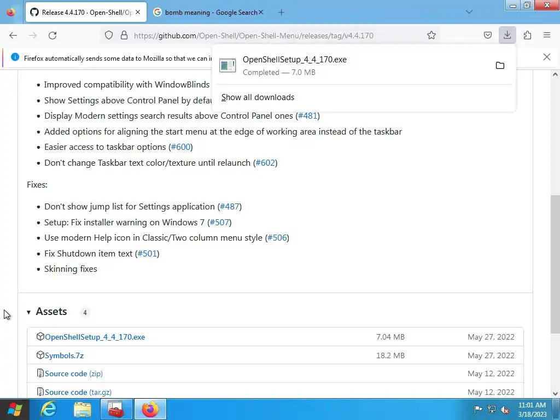
Task: Open issue #600 link
Action: coord(180,147)
